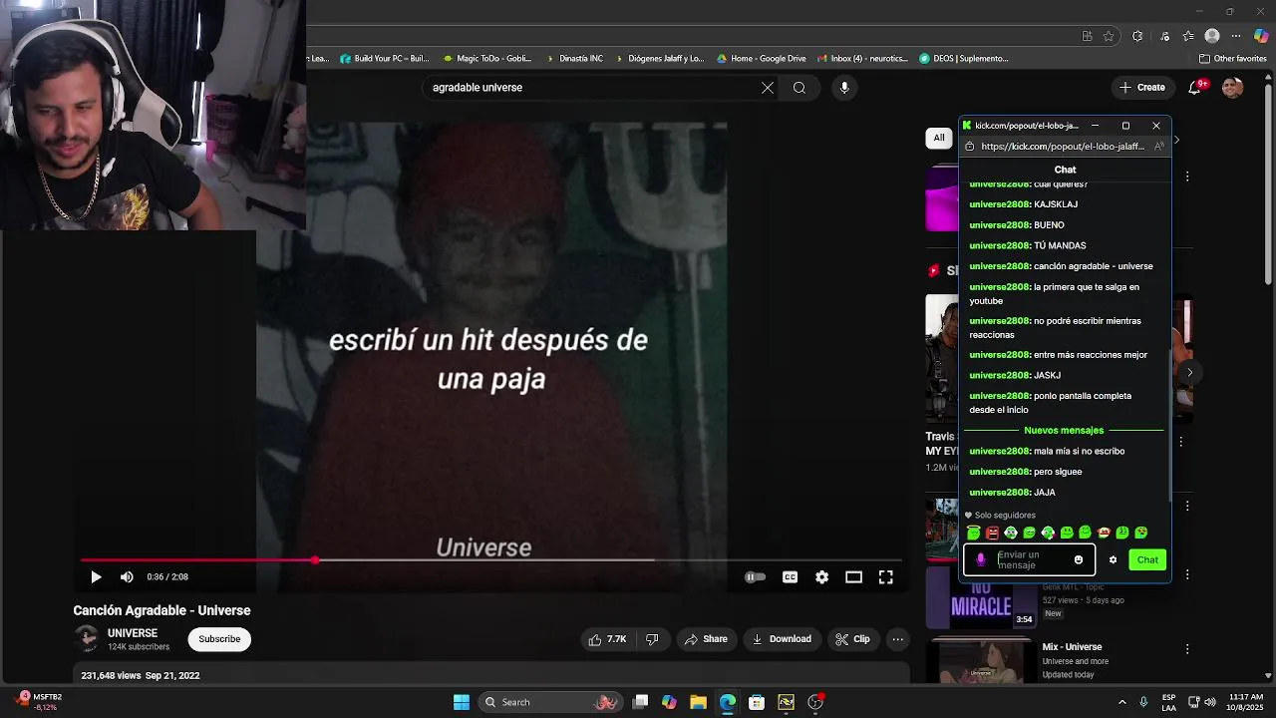Image resolution: width=1276 pixels, height=718 pixels.
Task: Enter fullscreen on the video
Action: 885,576
